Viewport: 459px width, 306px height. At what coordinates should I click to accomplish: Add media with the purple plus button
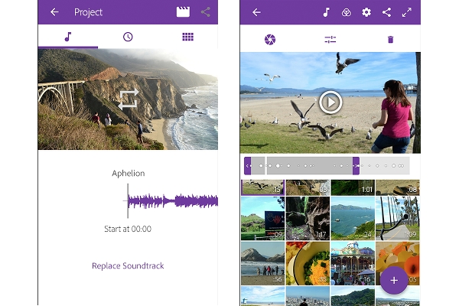click(x=394, y=280)
